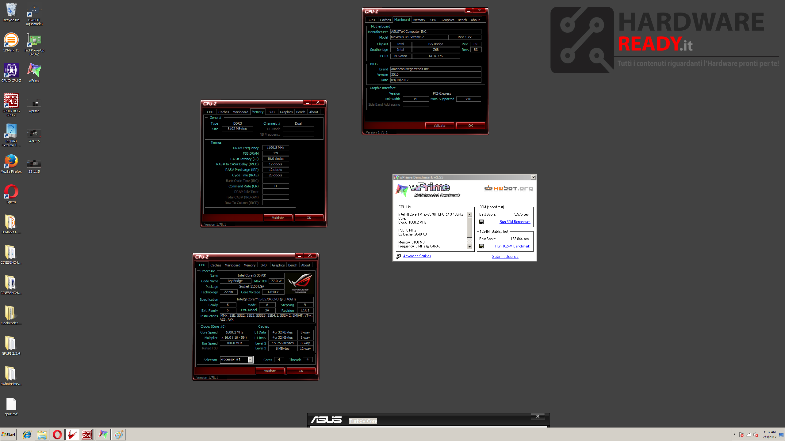Select the 55 11.5 image file
This screenshot has width=785, height=441.
coord(34,166)
